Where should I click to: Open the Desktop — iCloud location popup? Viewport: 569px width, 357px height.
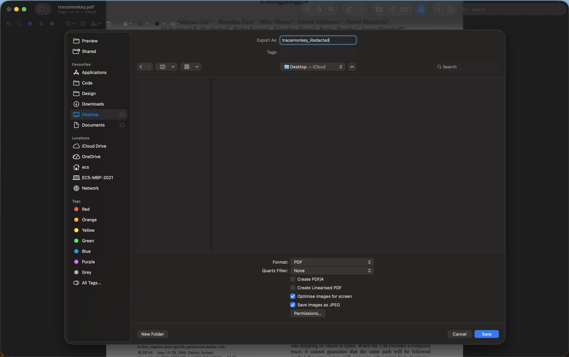tap(313, 67)
